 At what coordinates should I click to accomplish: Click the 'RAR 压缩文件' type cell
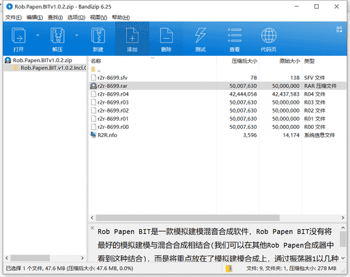click(320, 86)
